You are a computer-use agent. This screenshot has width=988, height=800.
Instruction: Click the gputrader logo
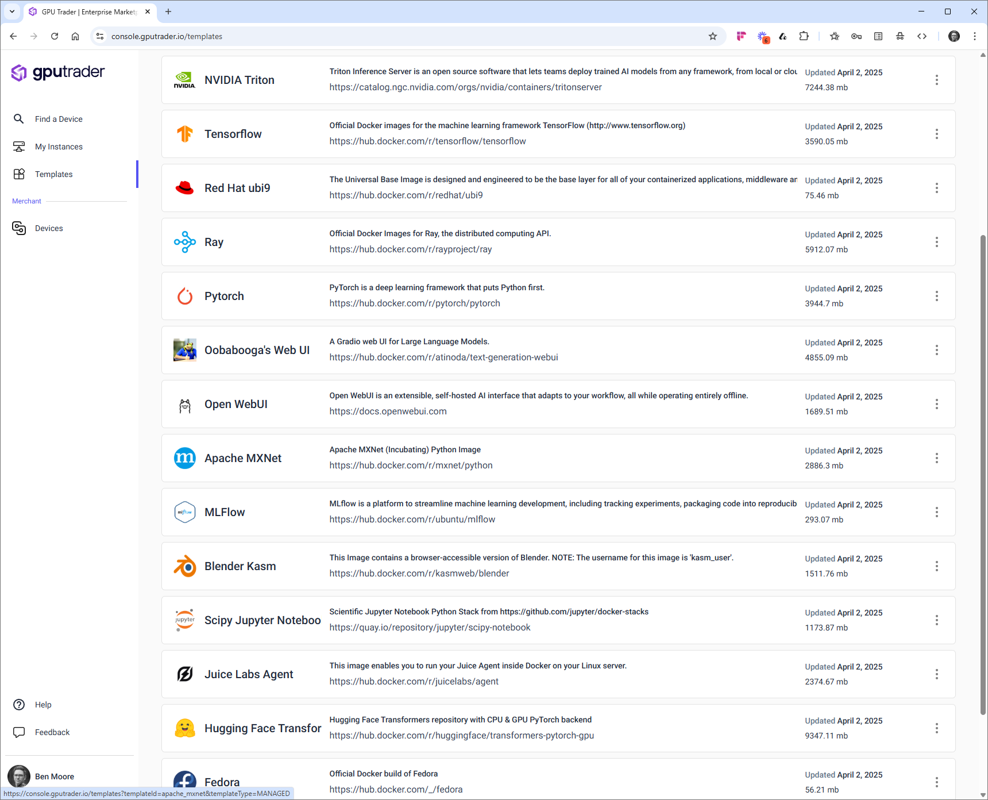[58, 72]
